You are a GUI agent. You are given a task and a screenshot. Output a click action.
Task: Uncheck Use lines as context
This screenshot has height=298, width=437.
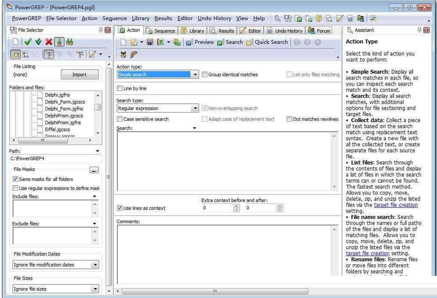(120, 208)
